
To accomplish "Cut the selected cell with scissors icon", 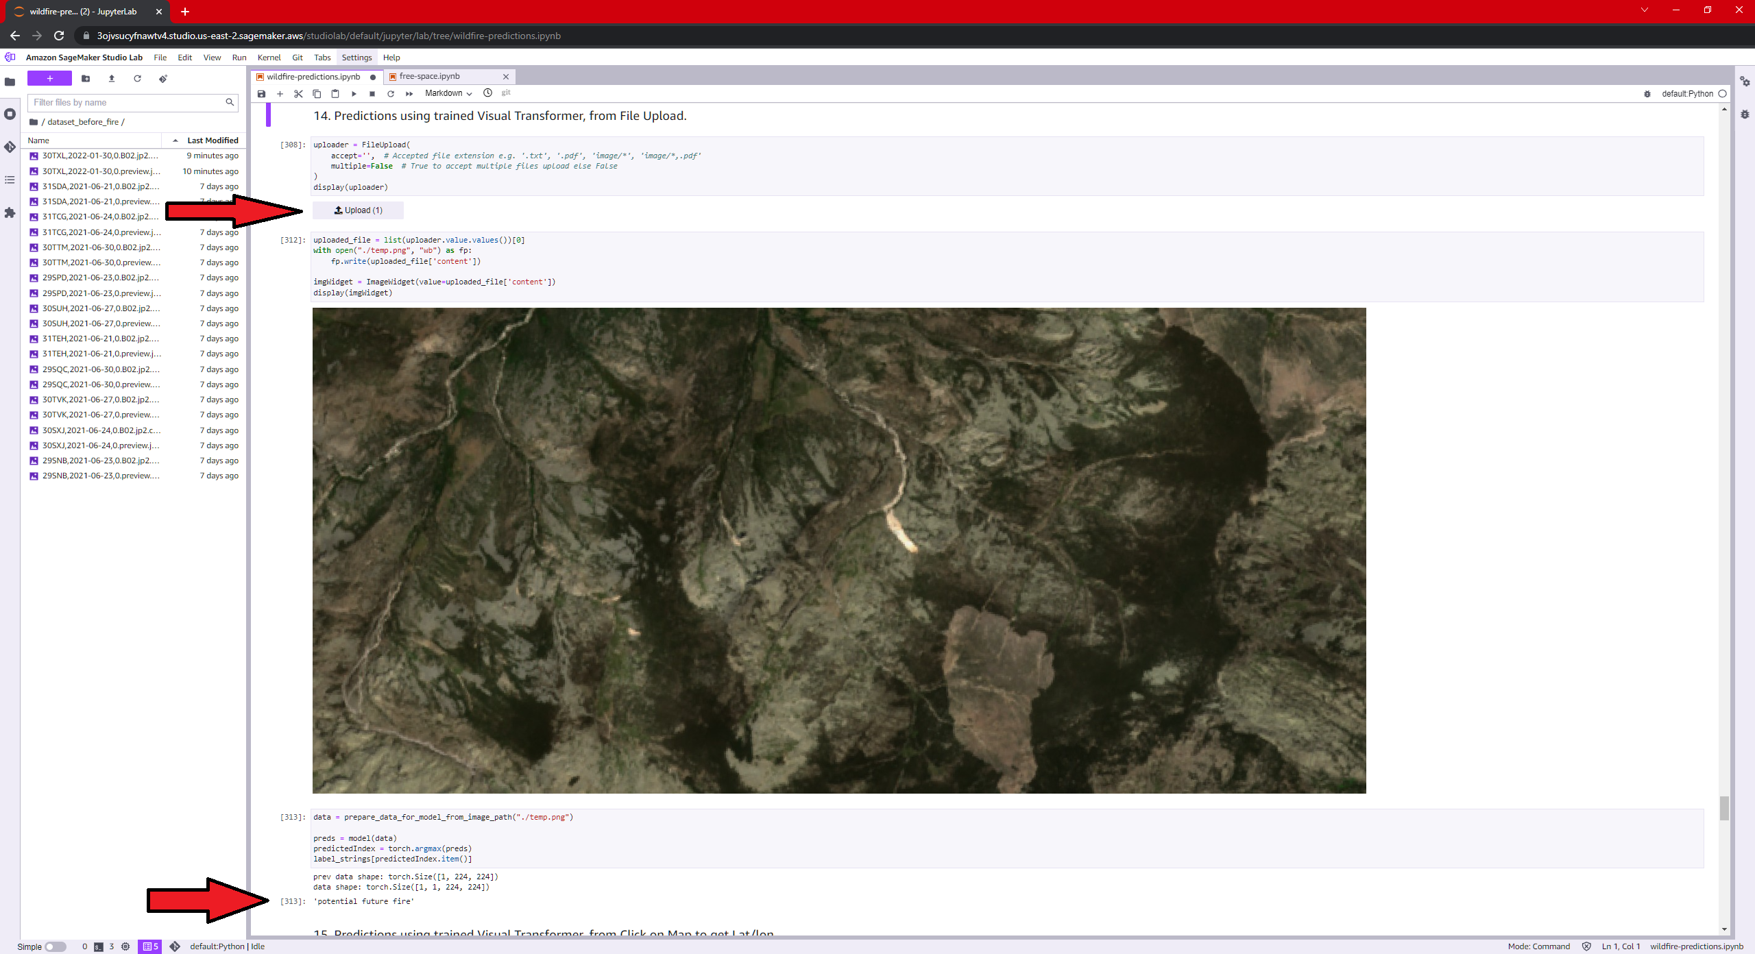I will coord(298,94).
